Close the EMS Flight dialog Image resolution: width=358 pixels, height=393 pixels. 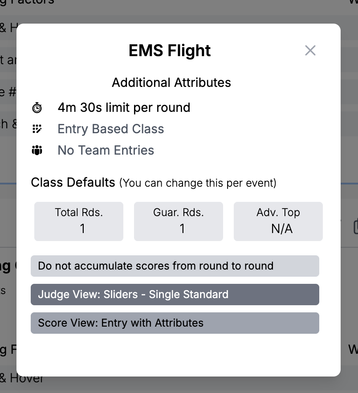[310, 50]
